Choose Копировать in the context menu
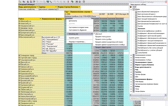Screen dimensions: 168x106 click(x=73, y=21)
